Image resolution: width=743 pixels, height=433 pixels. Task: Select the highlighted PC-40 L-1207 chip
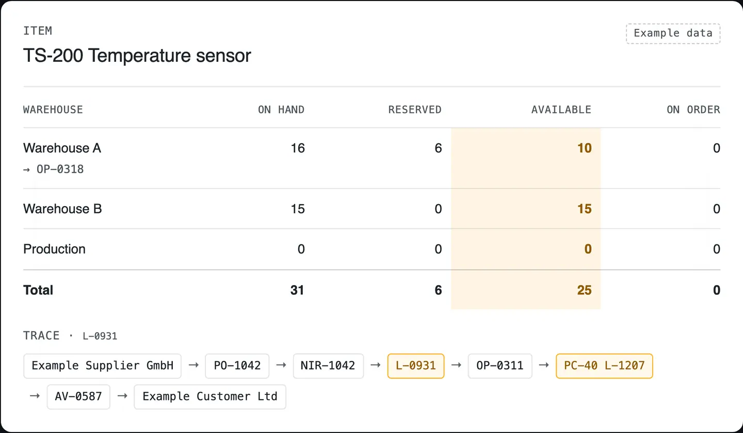pos(604,366)
